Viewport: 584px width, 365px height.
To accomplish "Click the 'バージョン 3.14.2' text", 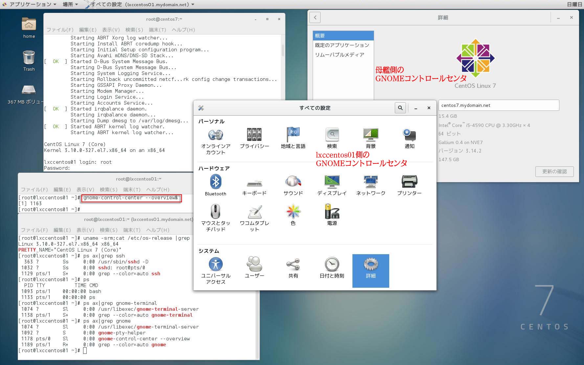I will 460,151.
